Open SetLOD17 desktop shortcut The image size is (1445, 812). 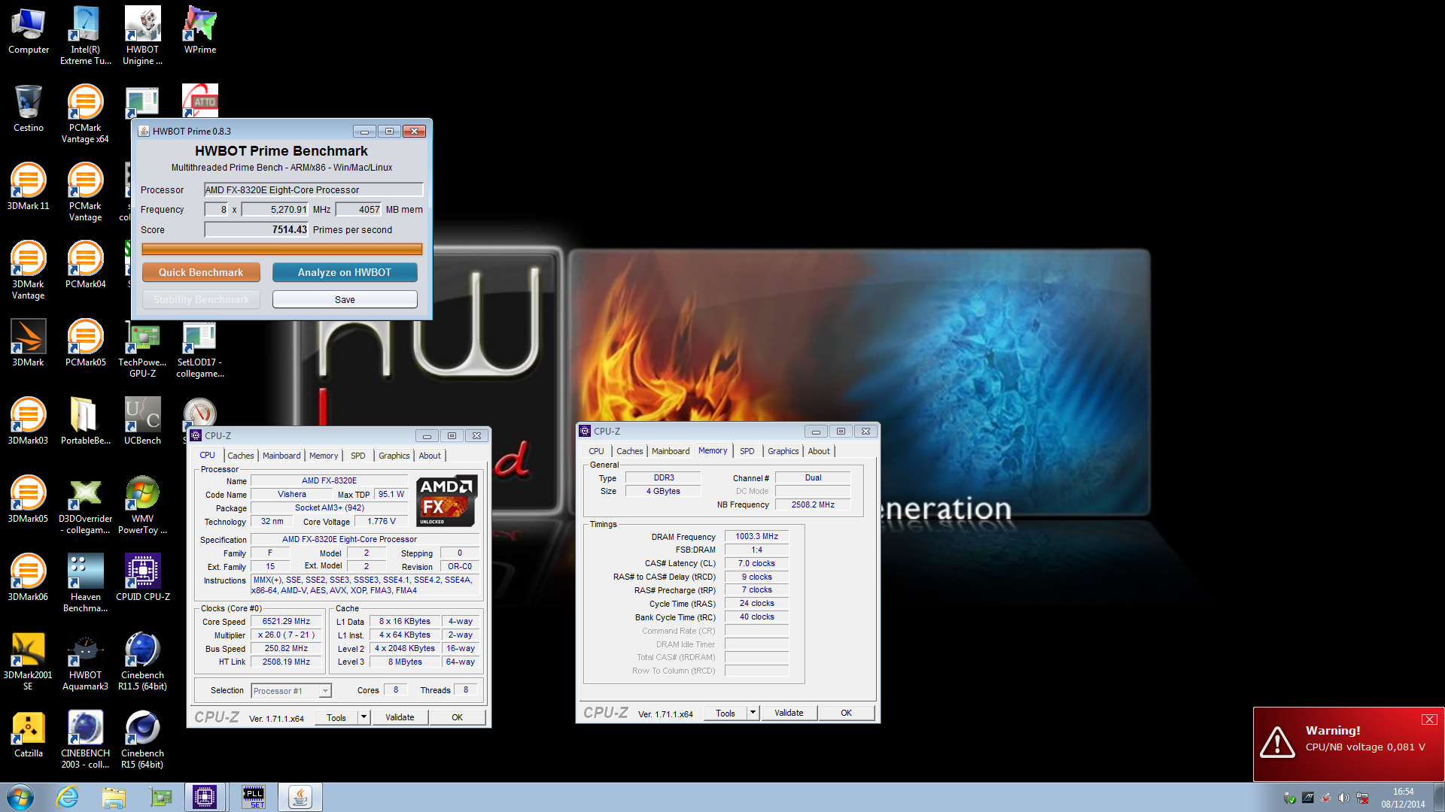click(x=199, y=348)
